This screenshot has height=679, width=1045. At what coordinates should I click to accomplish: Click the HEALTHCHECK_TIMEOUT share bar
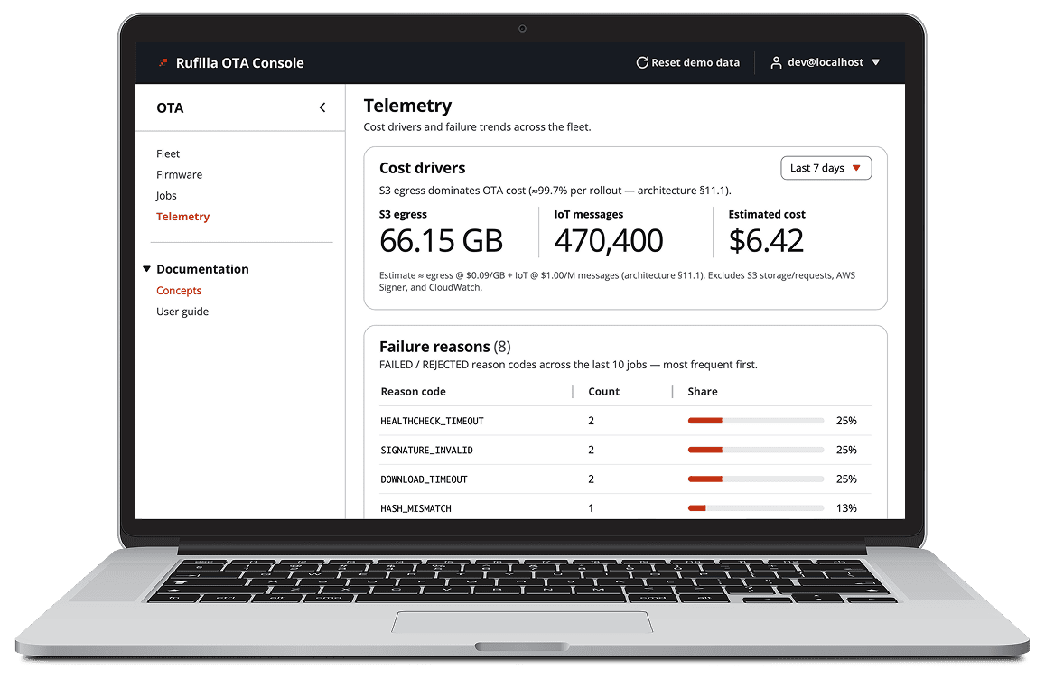click(756, 421)
